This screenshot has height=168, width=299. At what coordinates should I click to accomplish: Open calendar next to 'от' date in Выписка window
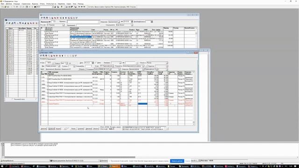tap(132, 22)
